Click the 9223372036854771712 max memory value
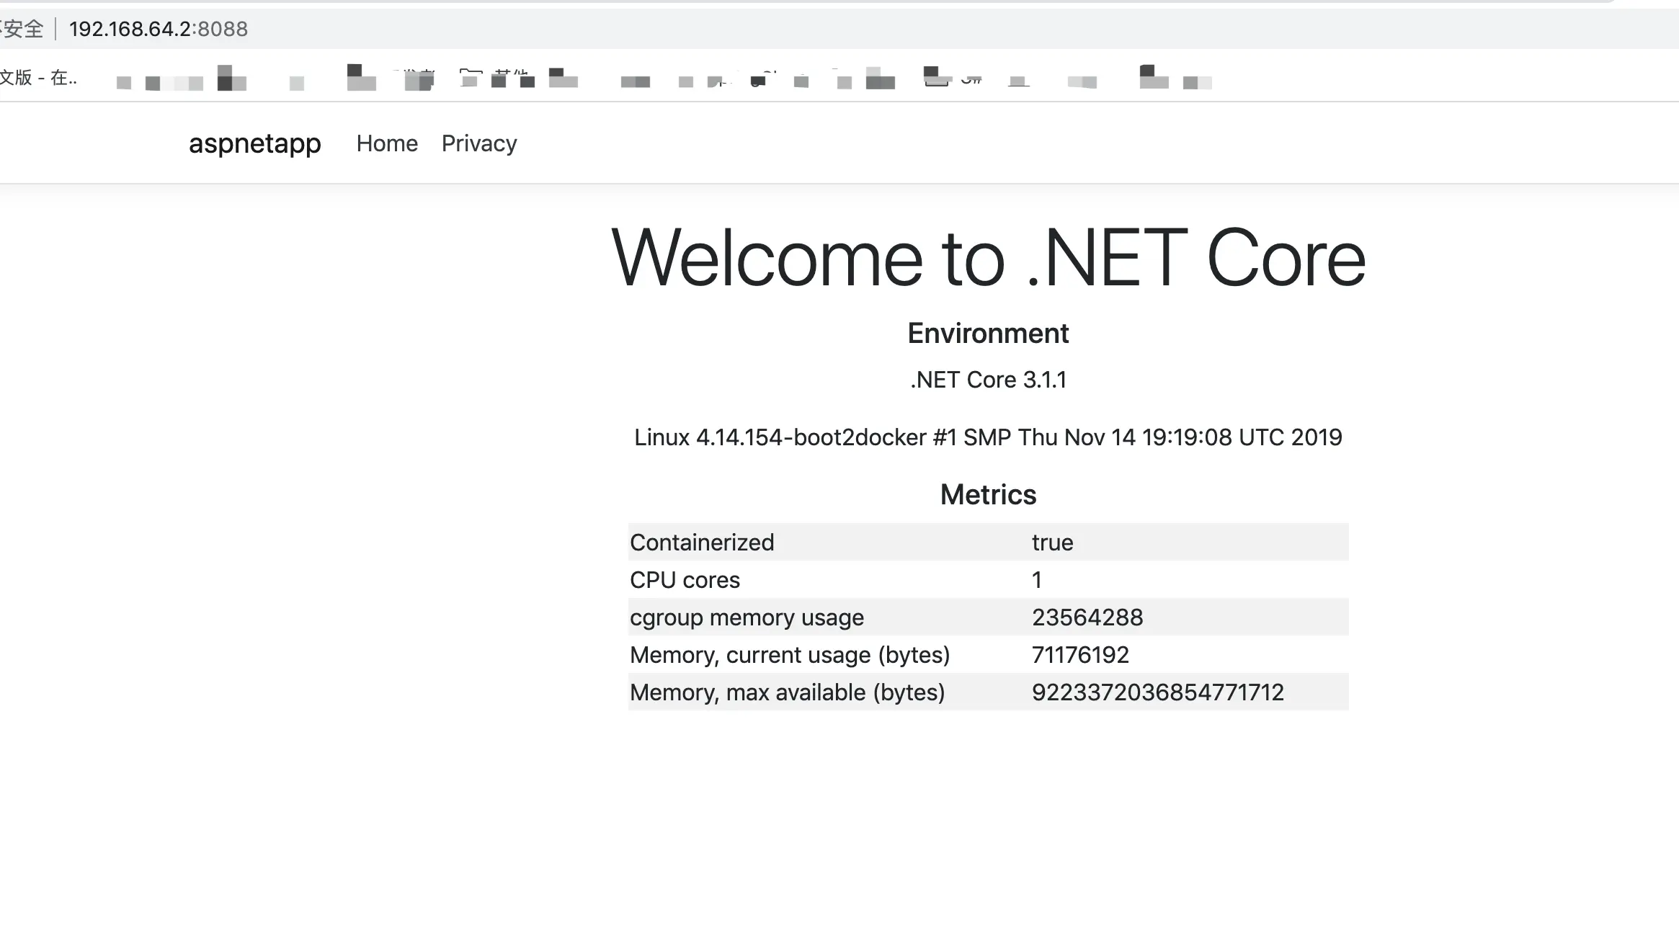Viewport: 1679px width, 928px height. click(1157, 692)
